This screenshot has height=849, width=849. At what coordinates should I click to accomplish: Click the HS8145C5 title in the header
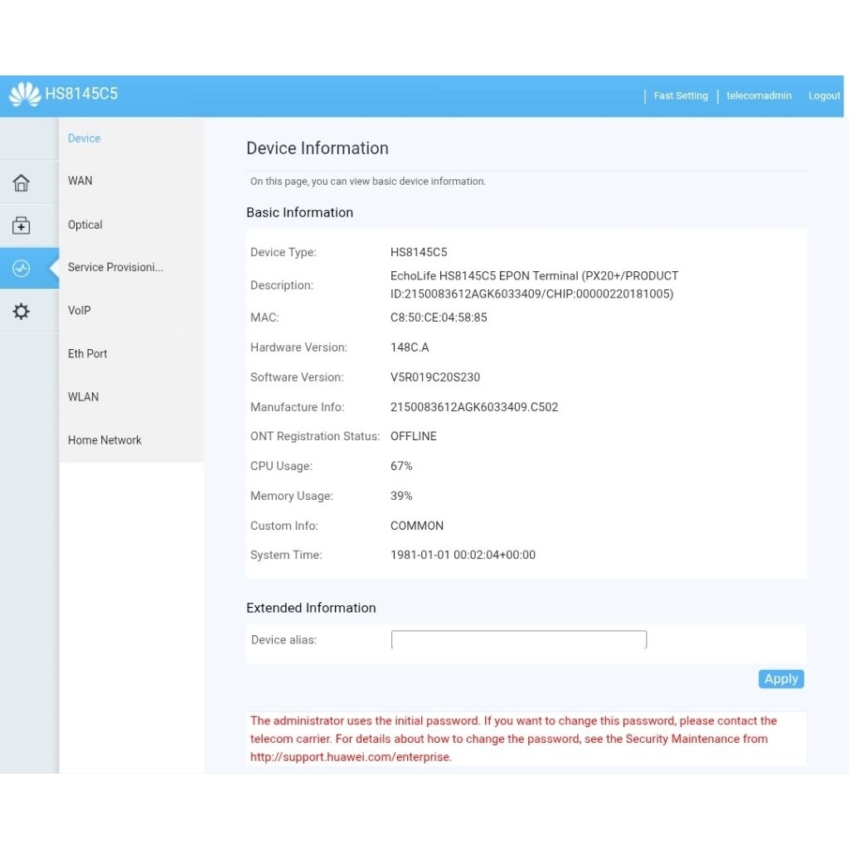81,94
